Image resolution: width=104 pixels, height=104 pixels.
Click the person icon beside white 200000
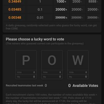click(x=67, y=18)
